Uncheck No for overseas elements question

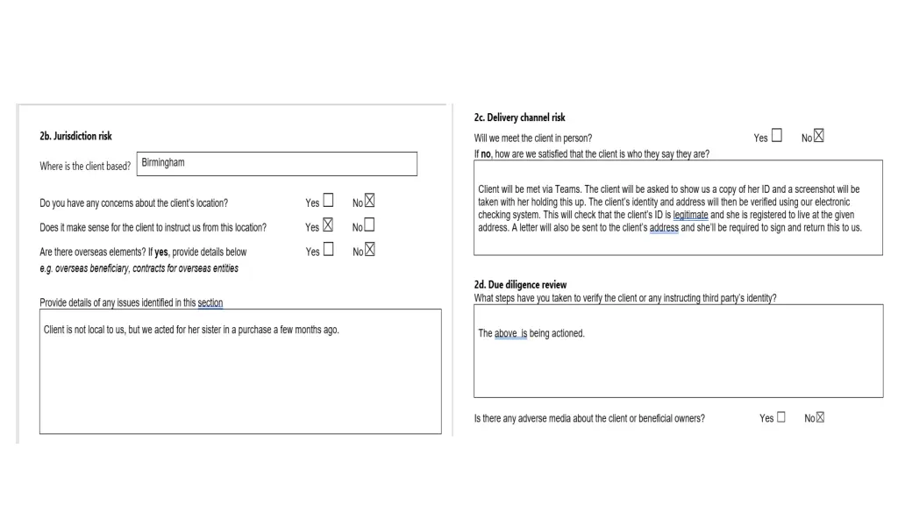369,250
